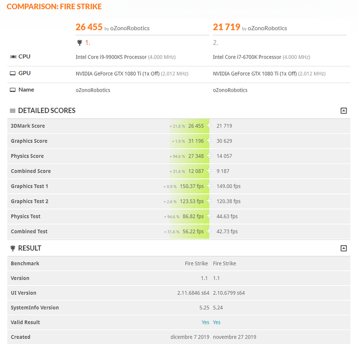This screenshot has width=358, height=344.
Task: Click the 42.73 fps Combined Test value
Action: [227, 231]
